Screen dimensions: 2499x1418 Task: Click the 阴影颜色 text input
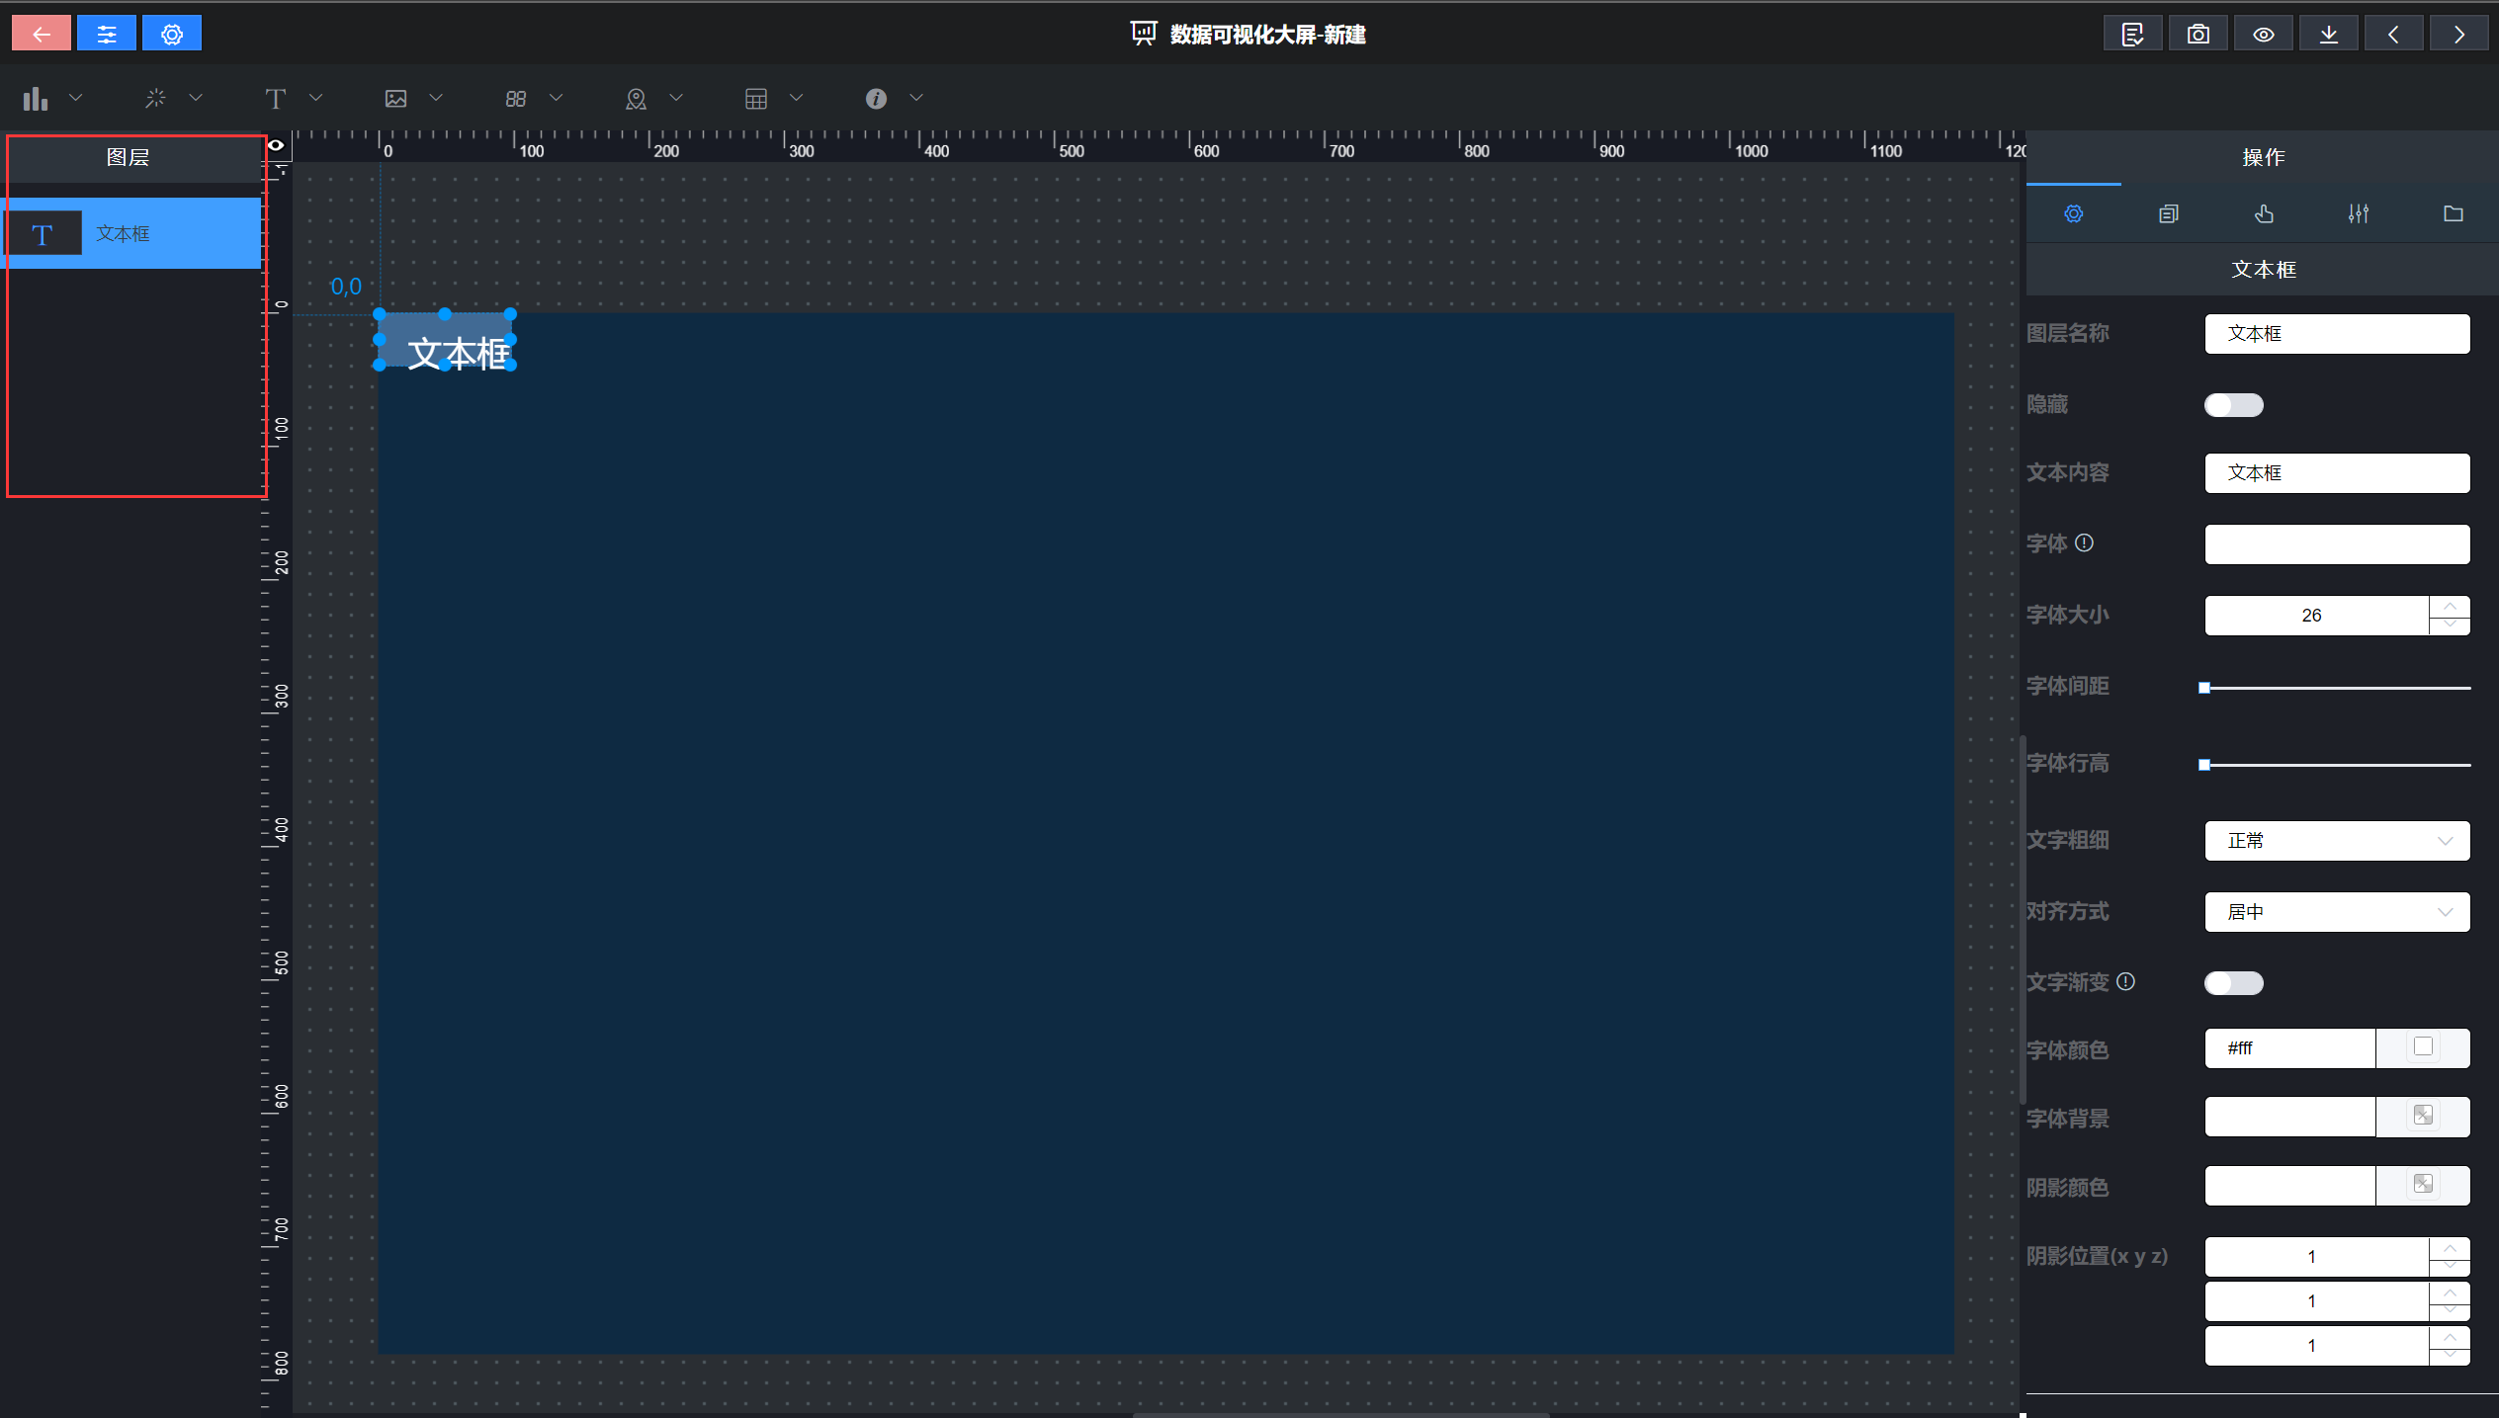pos(2289,1186)
